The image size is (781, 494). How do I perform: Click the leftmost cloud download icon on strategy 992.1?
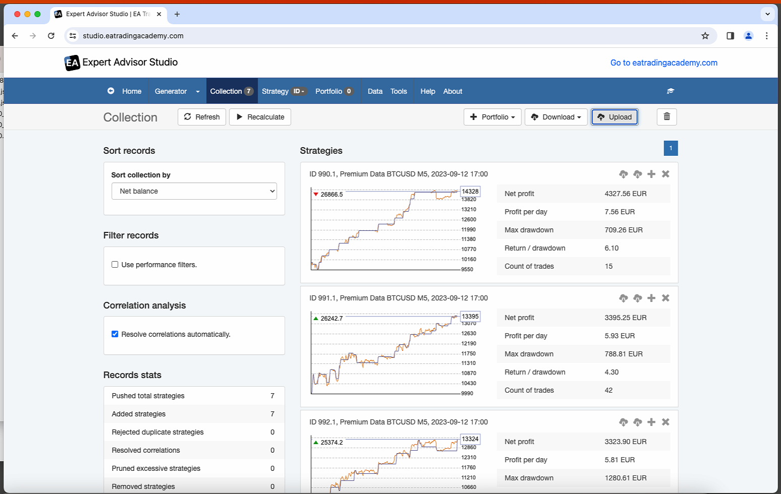623,422
